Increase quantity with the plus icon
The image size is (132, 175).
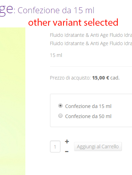[x=67, y=141]
